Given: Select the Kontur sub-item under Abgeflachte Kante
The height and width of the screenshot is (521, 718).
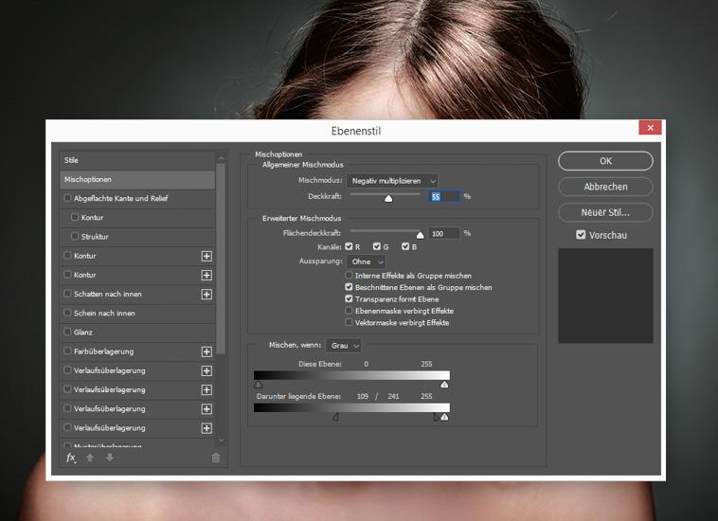Looking at the screenshot, I should pyautogui.click(x=137, y=218).
